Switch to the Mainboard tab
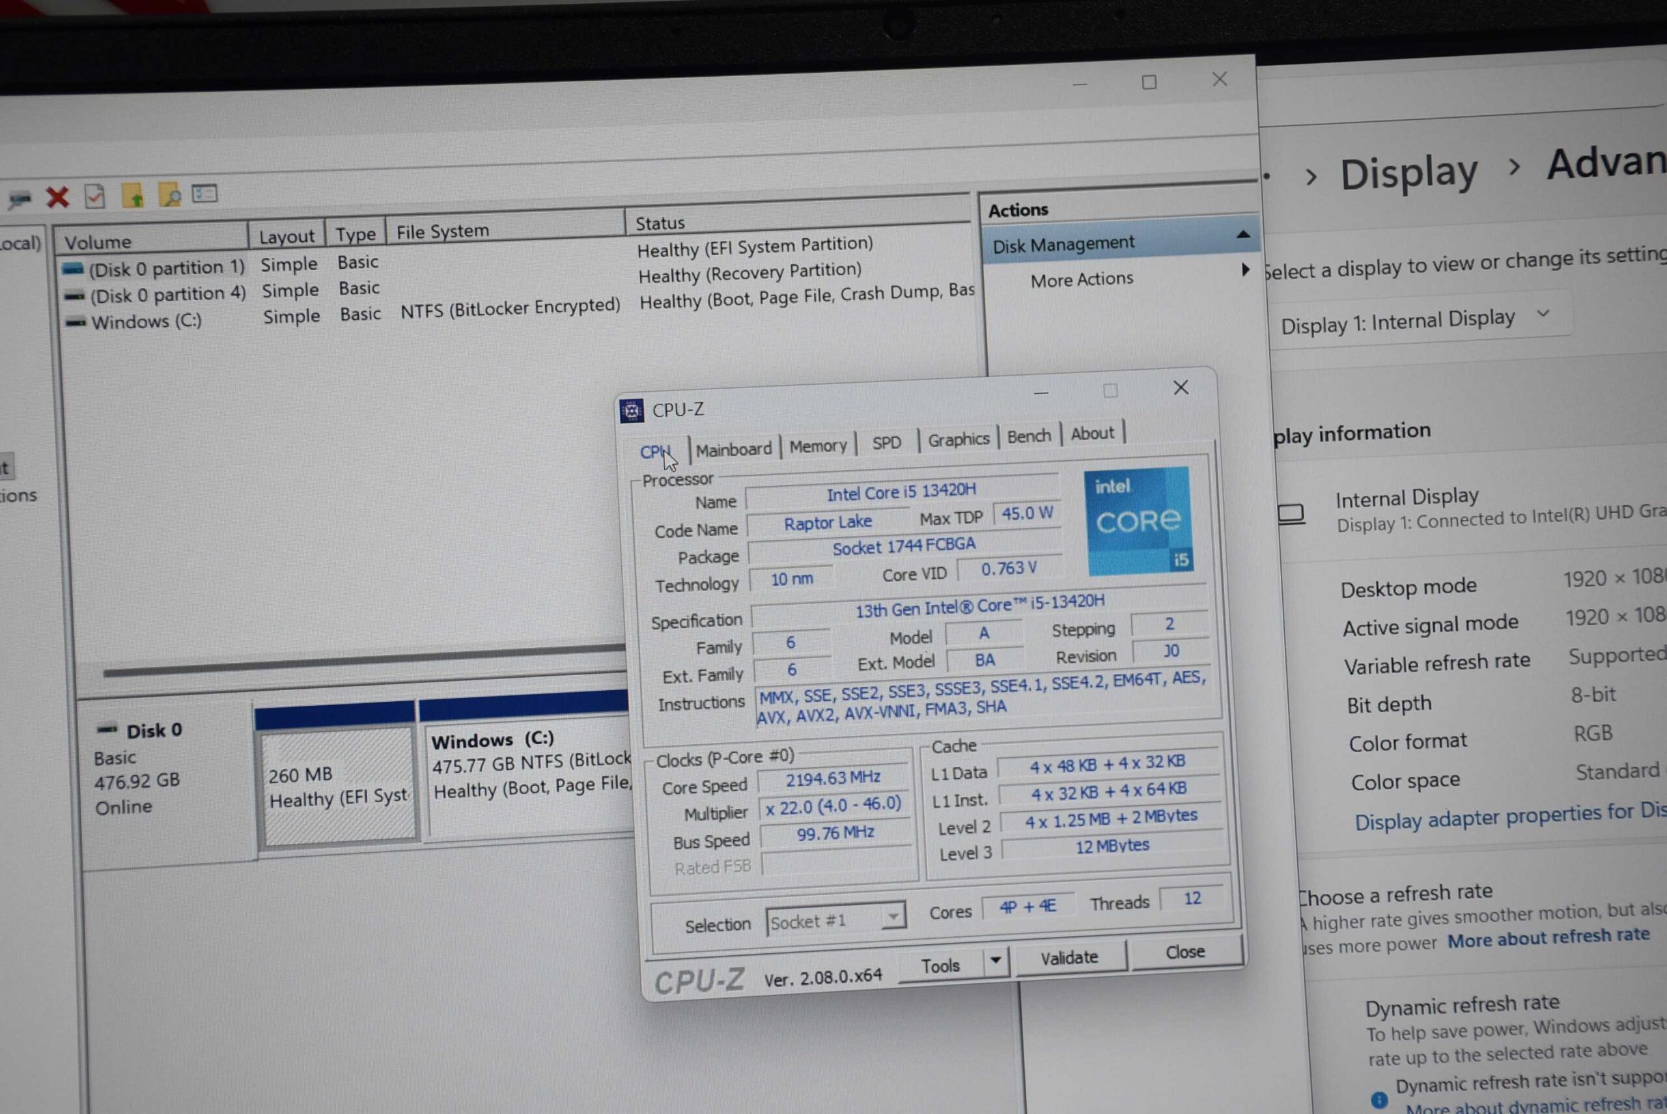 (x=733, y=450)
